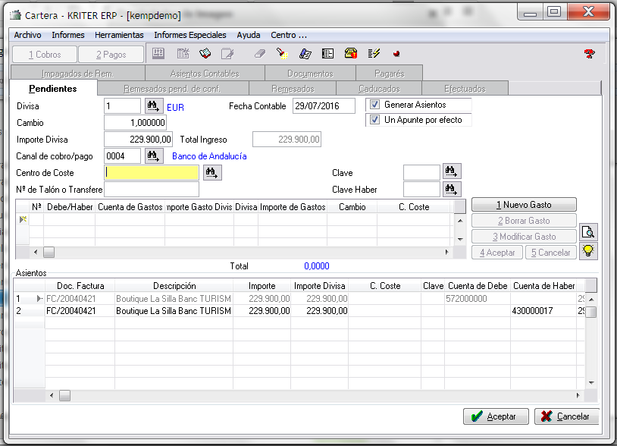The width and height of the screenshot is (617, 446).
Task: Click the eraser toolbar icon
Action: click(260, 54)
